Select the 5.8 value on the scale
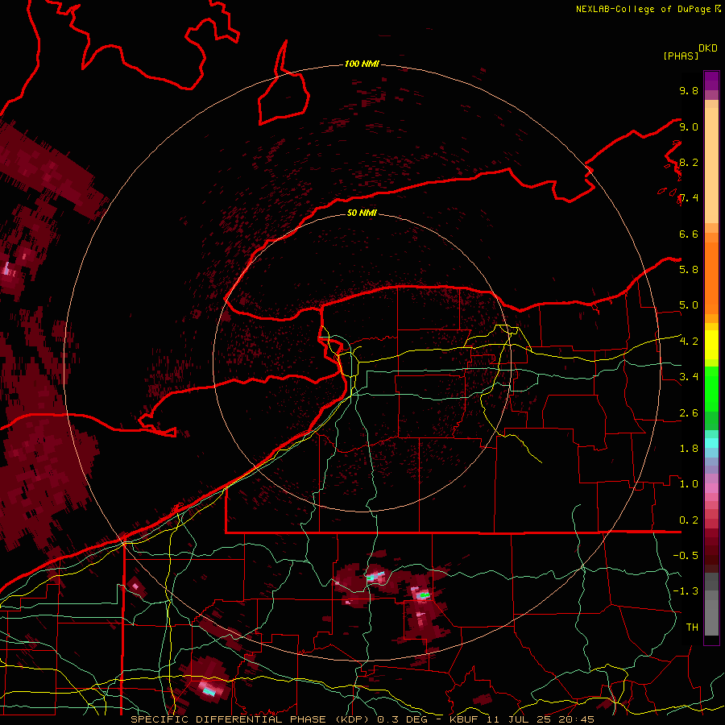 pos(689,270)
